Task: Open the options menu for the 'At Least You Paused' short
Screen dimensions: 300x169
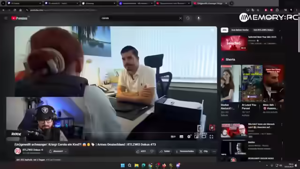Action: (x=260, y=106)
